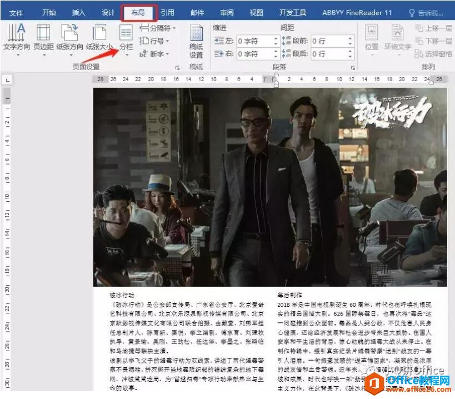Click the 纸张方向 orientation button
Screen dimensions: 455x399
(x=70, y=39)
